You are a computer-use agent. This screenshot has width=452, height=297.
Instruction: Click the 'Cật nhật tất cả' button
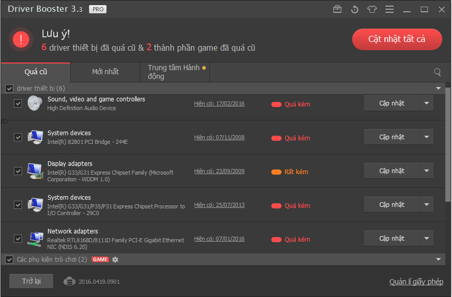coord(397,39)
